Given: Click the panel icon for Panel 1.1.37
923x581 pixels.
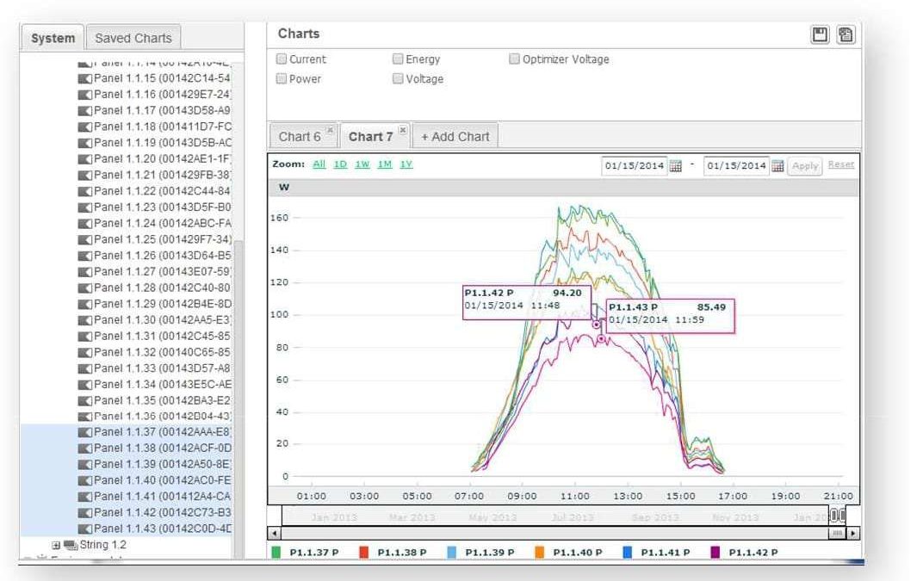Looking at the screenshot, I should (84, 432).
